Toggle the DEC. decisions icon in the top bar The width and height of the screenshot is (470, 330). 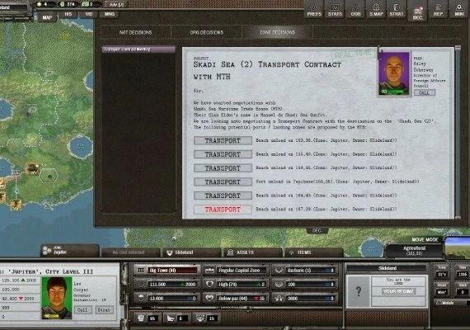coord(417,11)
